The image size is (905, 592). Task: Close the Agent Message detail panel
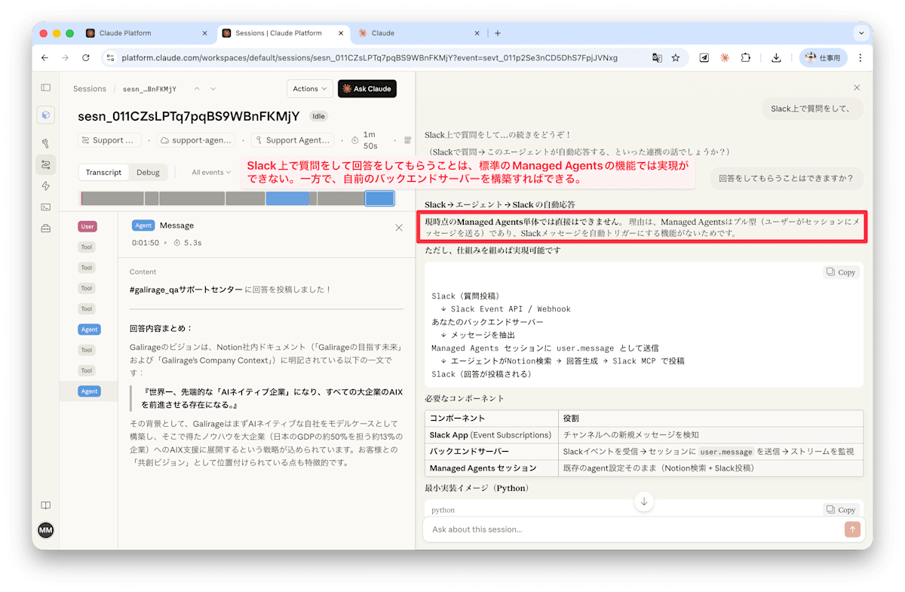pyautogui.click(x=399, y=227)
